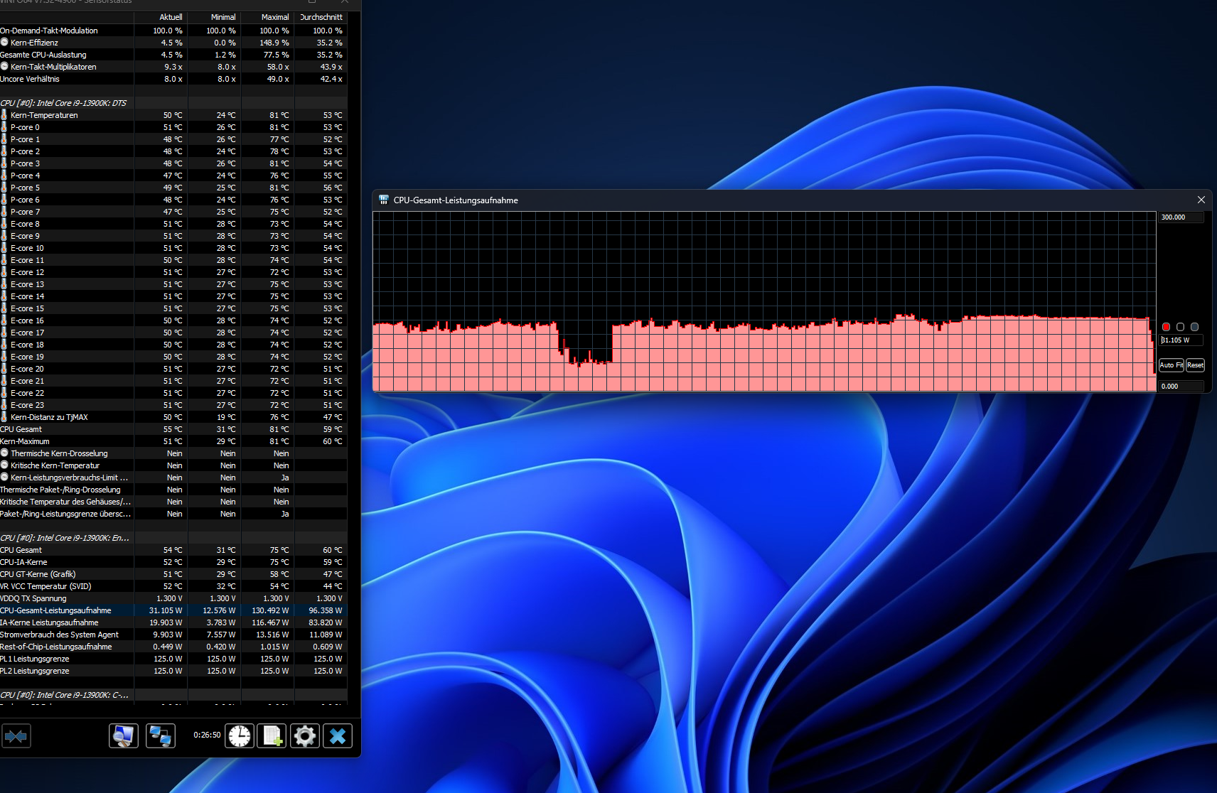Click the thermometer icon for E-core 20
The width and height of the screenshot is (1217, 793).
coord(4,369)
